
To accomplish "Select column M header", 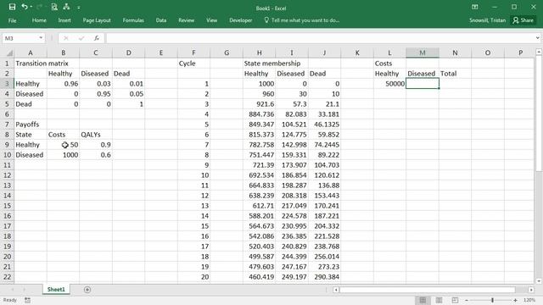I will click(423, 53).
